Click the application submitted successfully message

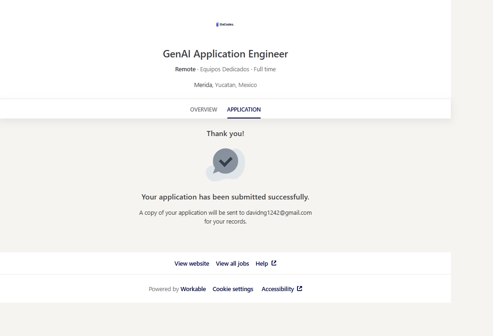[x=225, y=197]
